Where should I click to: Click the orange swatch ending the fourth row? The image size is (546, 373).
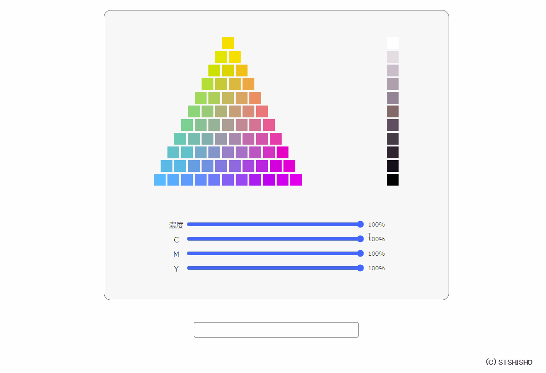pyautogui.click(x=248, y=84)
